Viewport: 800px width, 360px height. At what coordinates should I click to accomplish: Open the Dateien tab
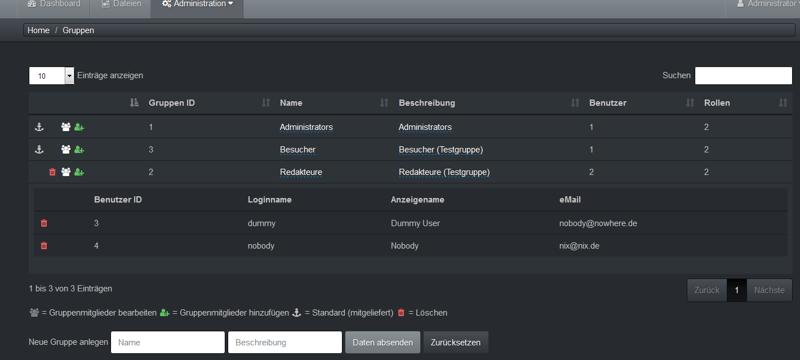point(121,4)
